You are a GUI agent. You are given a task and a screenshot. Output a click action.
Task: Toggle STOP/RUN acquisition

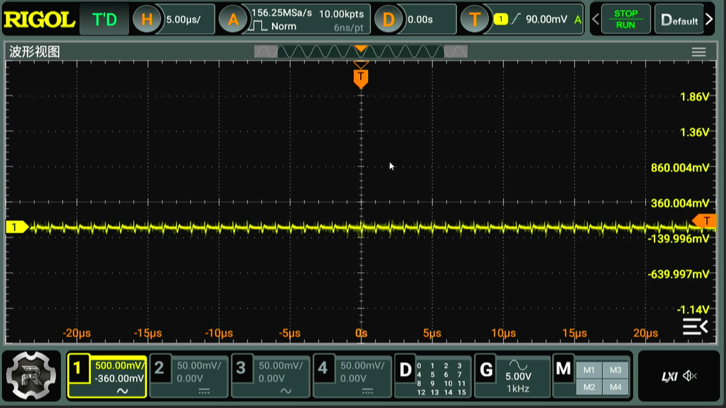click(625, 19)
